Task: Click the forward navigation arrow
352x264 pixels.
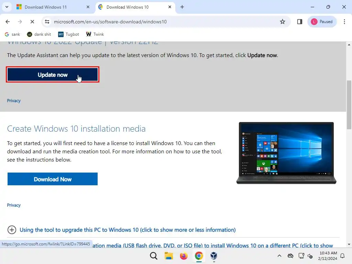Action: (x=20, y=22)
